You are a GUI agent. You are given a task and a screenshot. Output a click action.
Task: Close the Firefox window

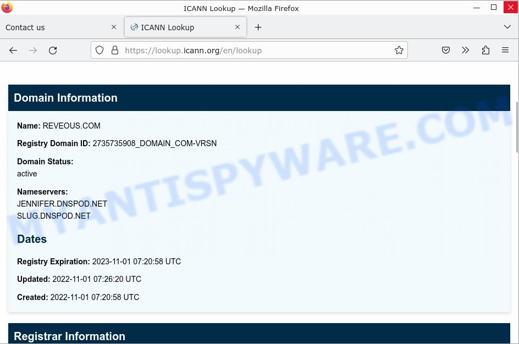pos(511,7)
